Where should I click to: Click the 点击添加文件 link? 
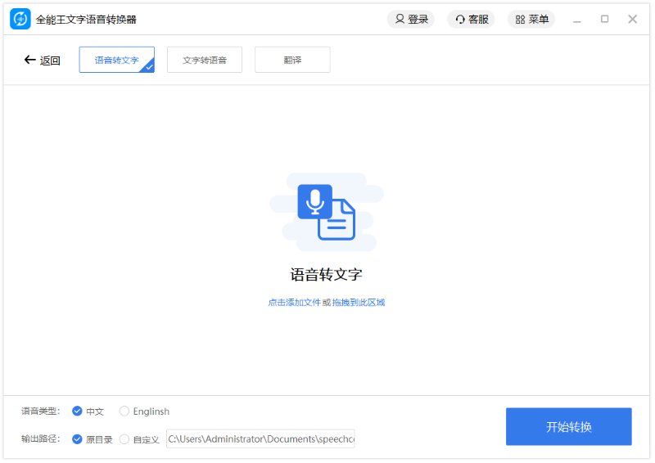click(294, 303)
